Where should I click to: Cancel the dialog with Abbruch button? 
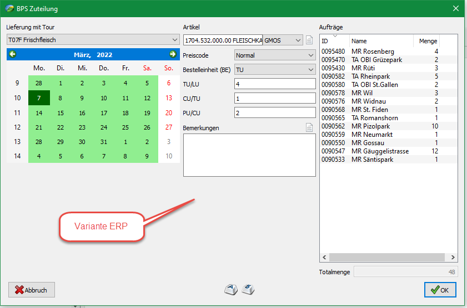pos(32,290)
